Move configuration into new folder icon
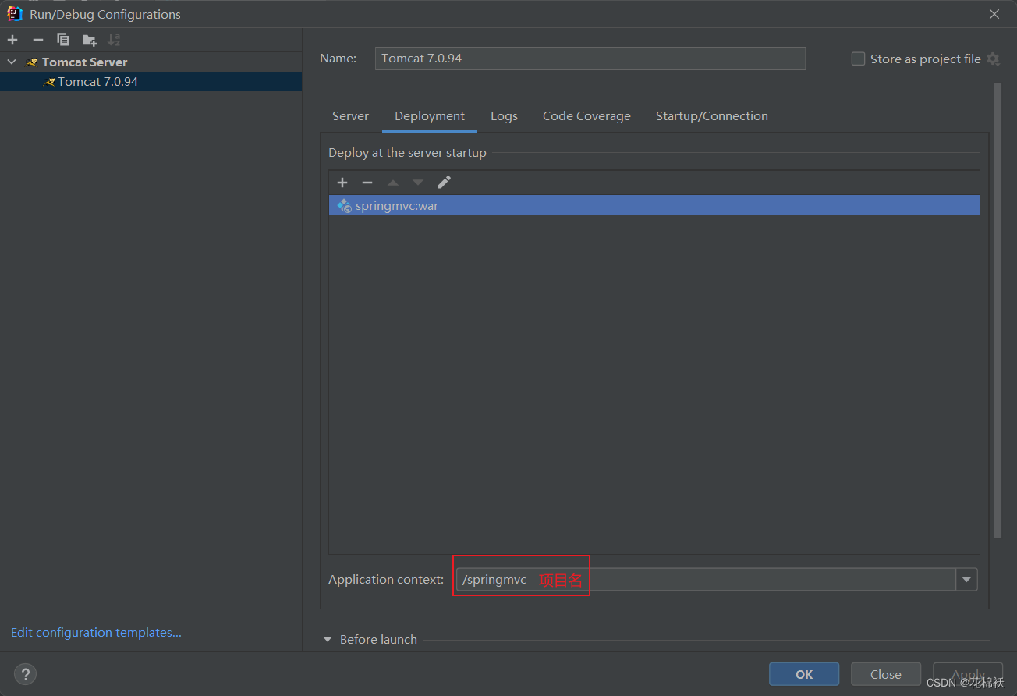The height and width of the screenshot is (696, 1017). [89, 40]
